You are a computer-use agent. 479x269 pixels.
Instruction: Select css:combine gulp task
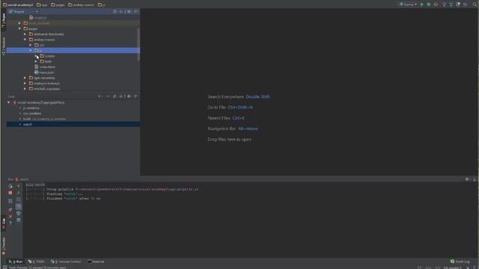coord(32,114)
